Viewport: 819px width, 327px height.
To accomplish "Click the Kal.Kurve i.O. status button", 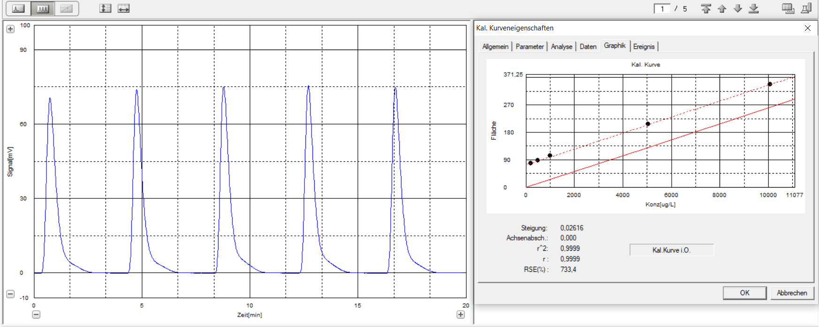I will (671, 250).
